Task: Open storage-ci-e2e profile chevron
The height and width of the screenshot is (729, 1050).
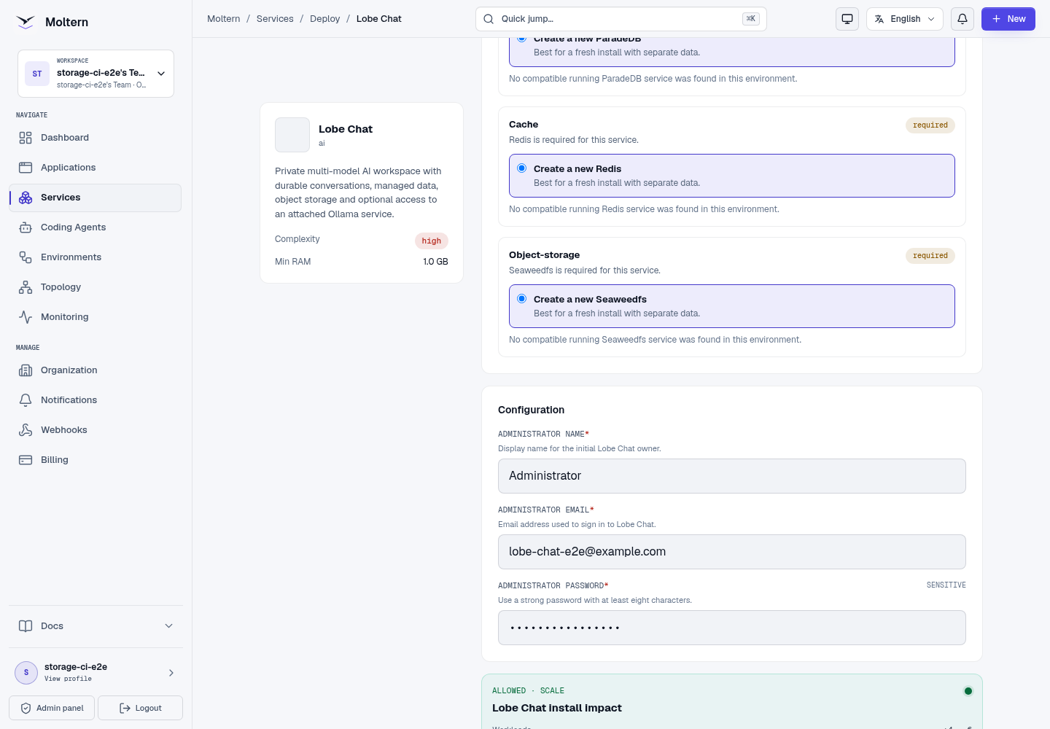Action: tap(171, 673)
